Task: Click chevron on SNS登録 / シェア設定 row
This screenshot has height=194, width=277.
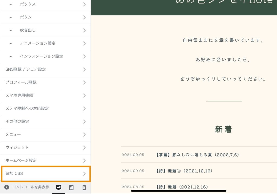Action: tap(84, 70)
